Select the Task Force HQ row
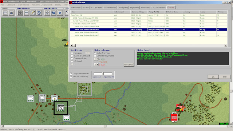233x131 pixels. pyautogui.click(x=149, y=15)
